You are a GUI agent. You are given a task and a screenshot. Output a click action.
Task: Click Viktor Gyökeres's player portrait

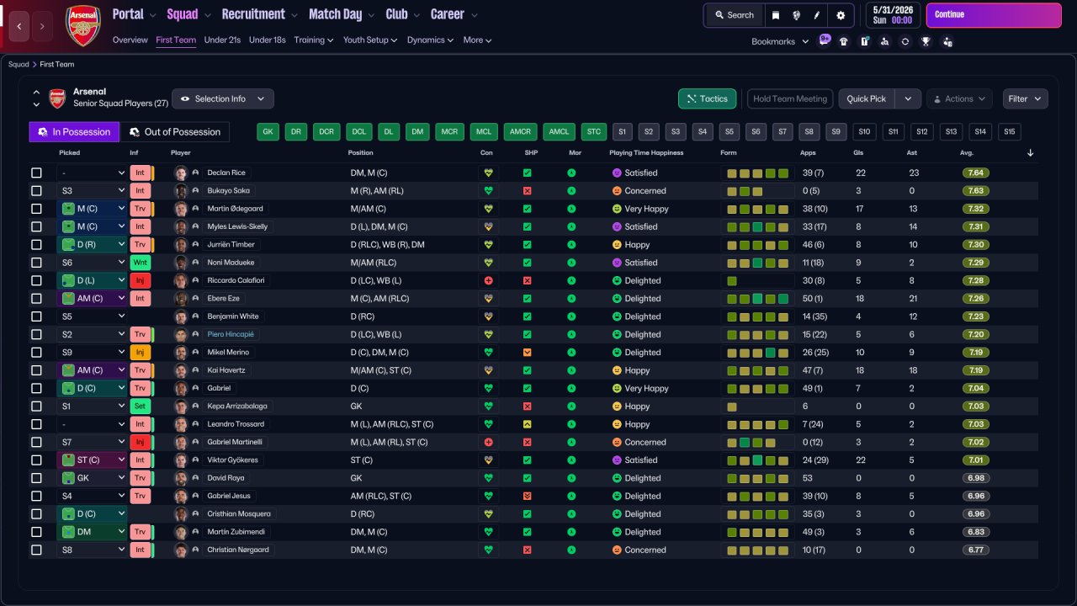click(180, 460)
